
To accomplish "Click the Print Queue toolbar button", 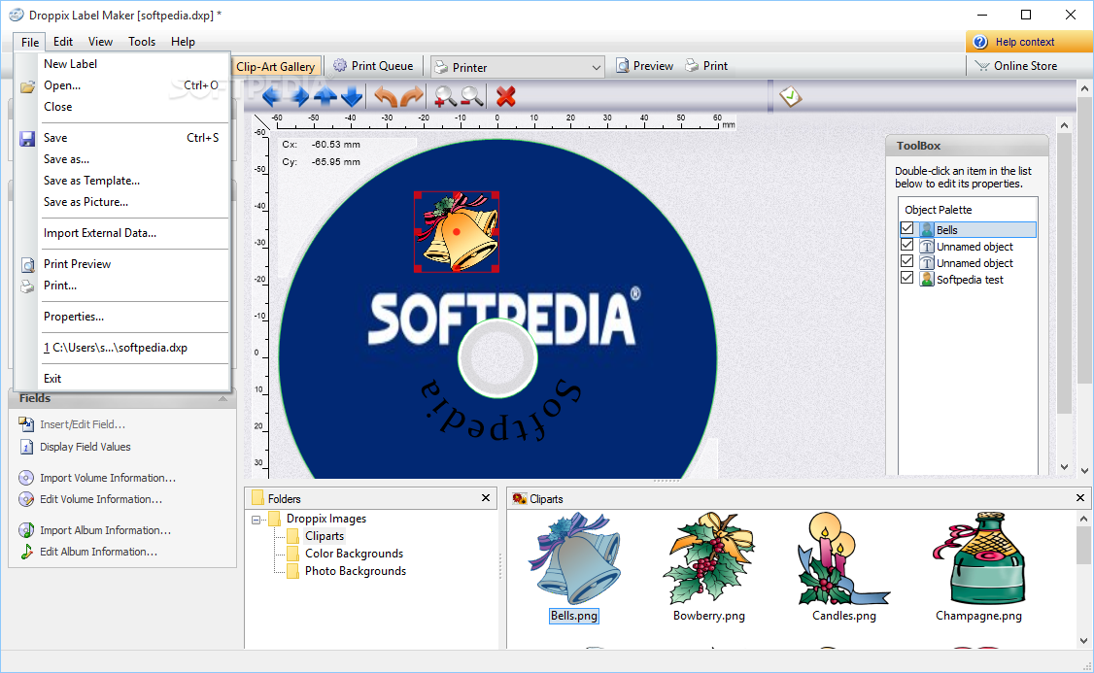I will coord(373,66).
